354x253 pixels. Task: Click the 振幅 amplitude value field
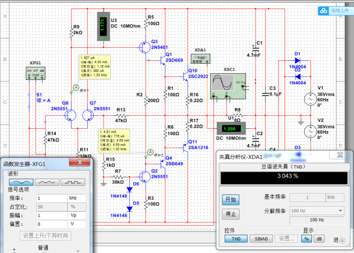pos(51,215)
